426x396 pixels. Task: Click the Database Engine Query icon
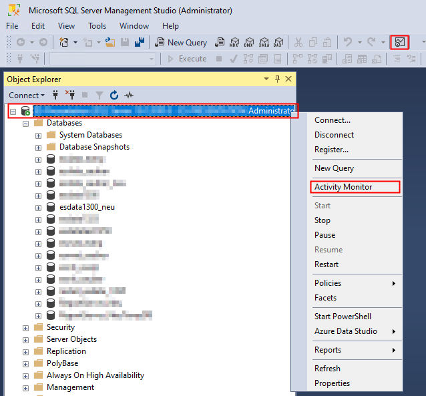[220, 42]
